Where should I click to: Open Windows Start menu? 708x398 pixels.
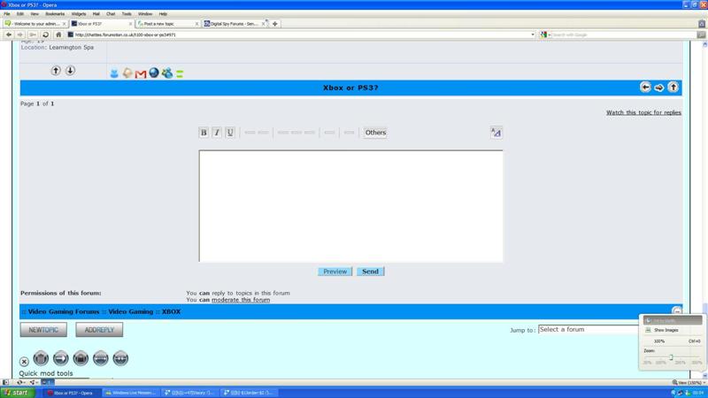pos(17,393)
